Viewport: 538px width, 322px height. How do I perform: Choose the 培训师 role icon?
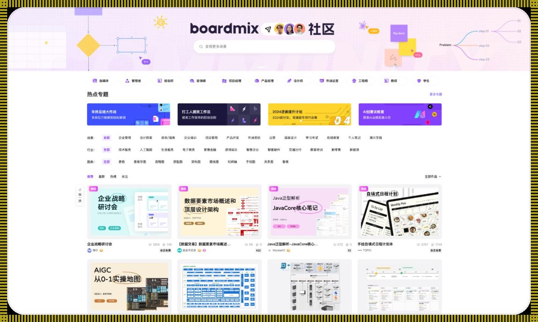(x=160, y=81)
